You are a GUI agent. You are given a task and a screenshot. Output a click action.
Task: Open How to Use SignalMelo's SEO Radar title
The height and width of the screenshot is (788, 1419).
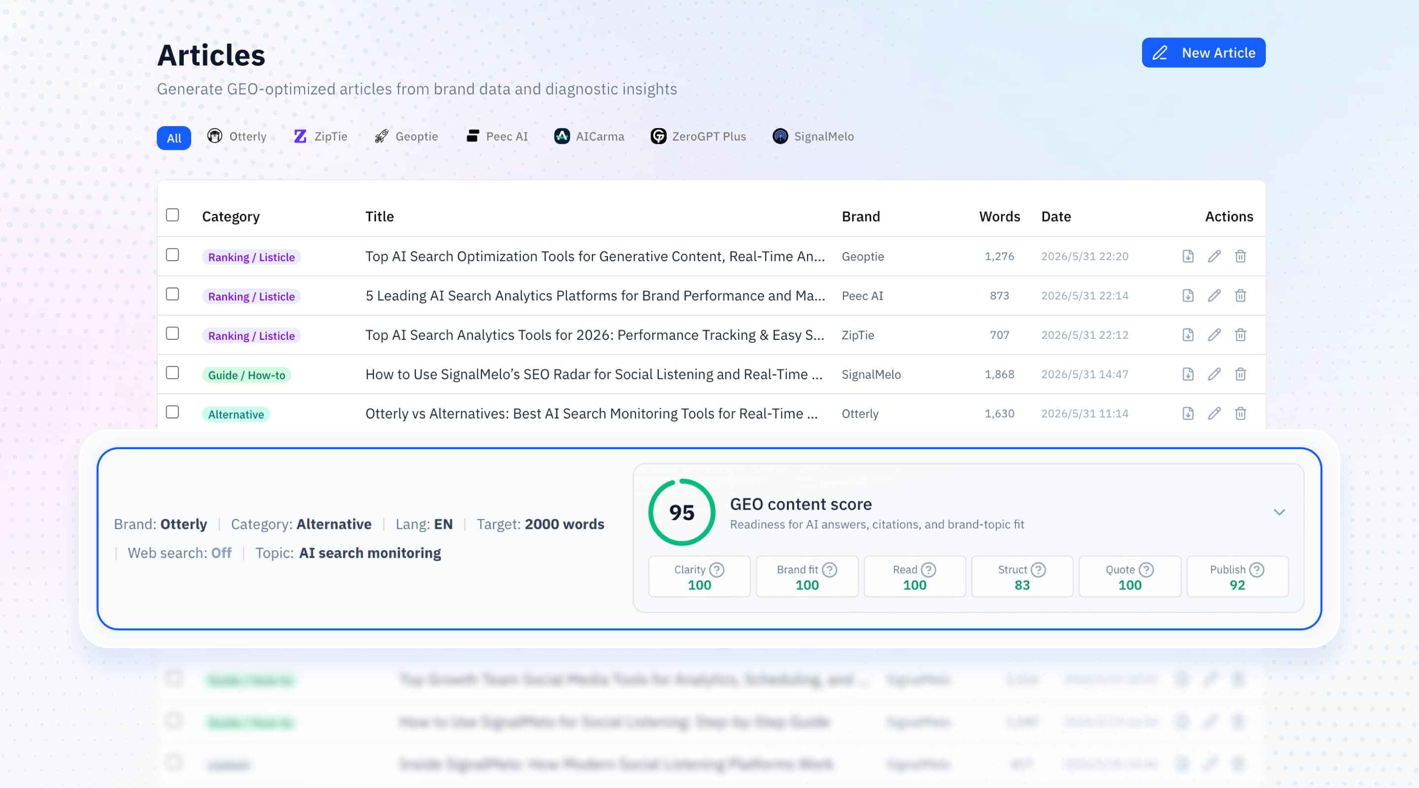(594, 374)
